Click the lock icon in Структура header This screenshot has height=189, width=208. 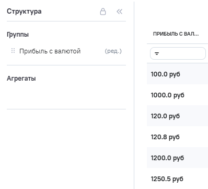coord(103,12)
